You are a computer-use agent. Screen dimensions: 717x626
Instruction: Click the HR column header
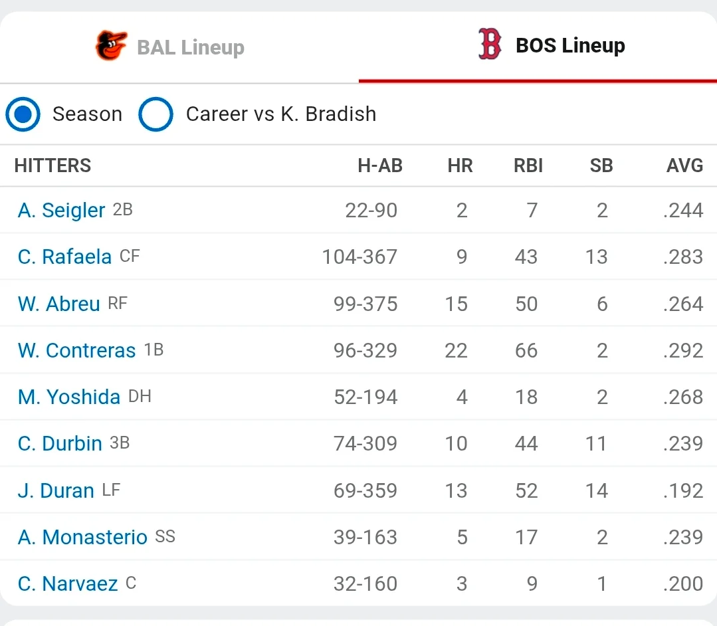[x=460, y=165]
